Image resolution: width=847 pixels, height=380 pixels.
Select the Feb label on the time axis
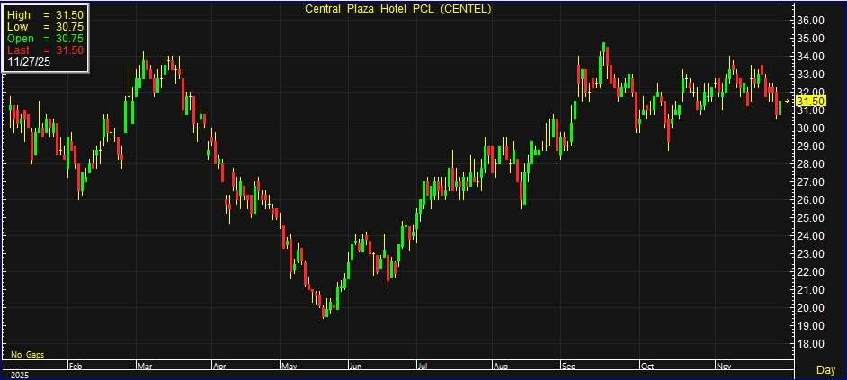pos(76,367)
